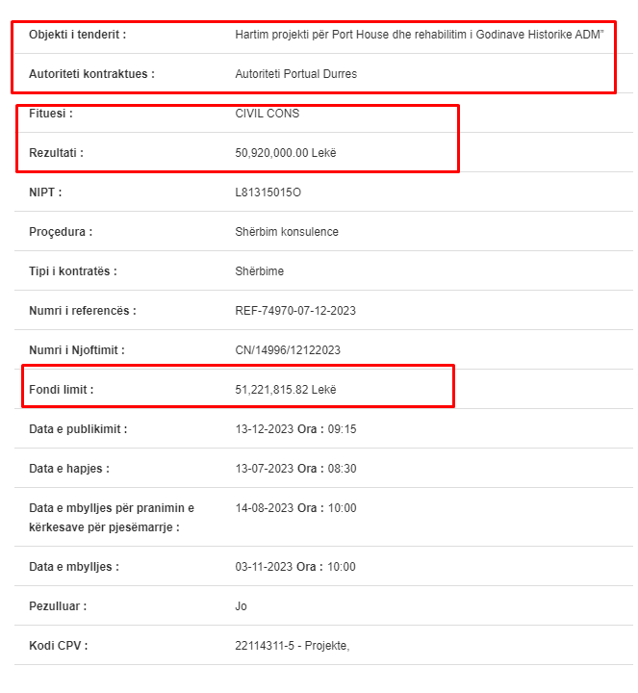This screenshot has height=693, width=638.
Task: Click the 'Numri i referencës' label
Action: pos(83,311)
